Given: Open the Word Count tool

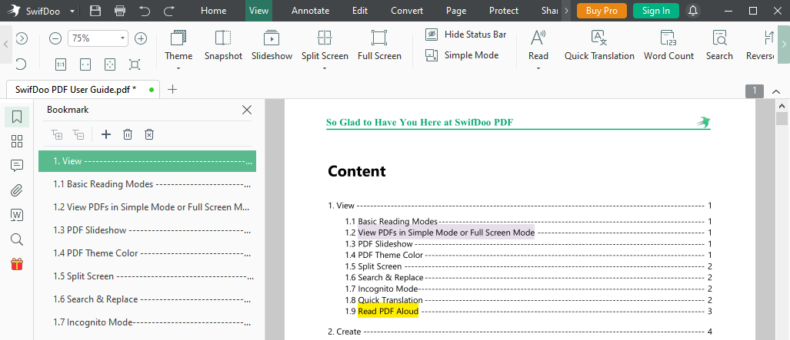Looking at the screenshot, I should (668, 45).
